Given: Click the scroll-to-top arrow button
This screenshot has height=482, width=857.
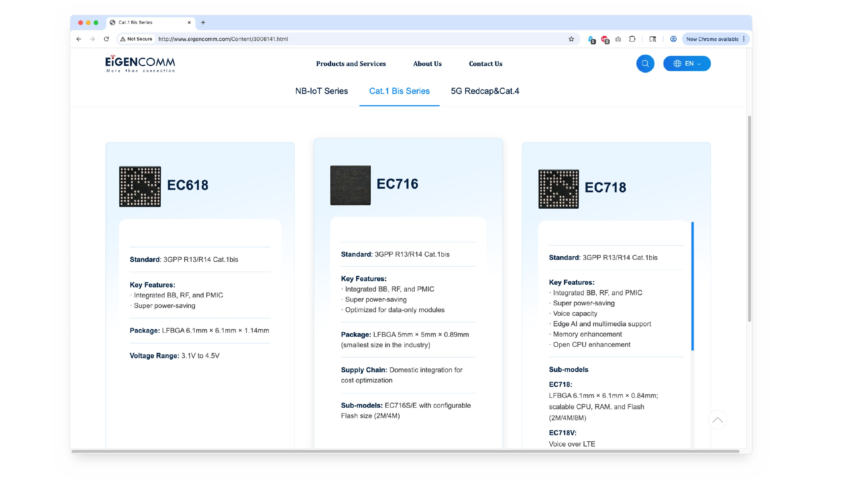Looking at the screenshot, I should (x=717, y=420).
